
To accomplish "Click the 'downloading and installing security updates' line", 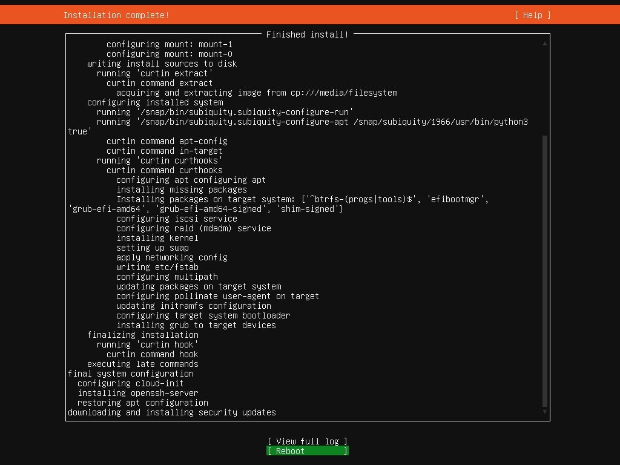I will [171, 412].
